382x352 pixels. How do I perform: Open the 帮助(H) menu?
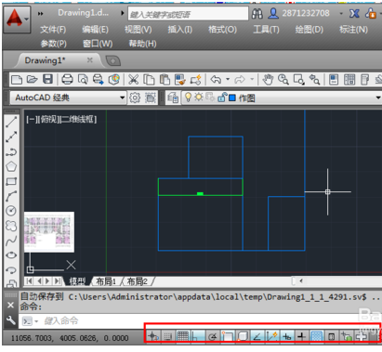click(x=142, y=44)
